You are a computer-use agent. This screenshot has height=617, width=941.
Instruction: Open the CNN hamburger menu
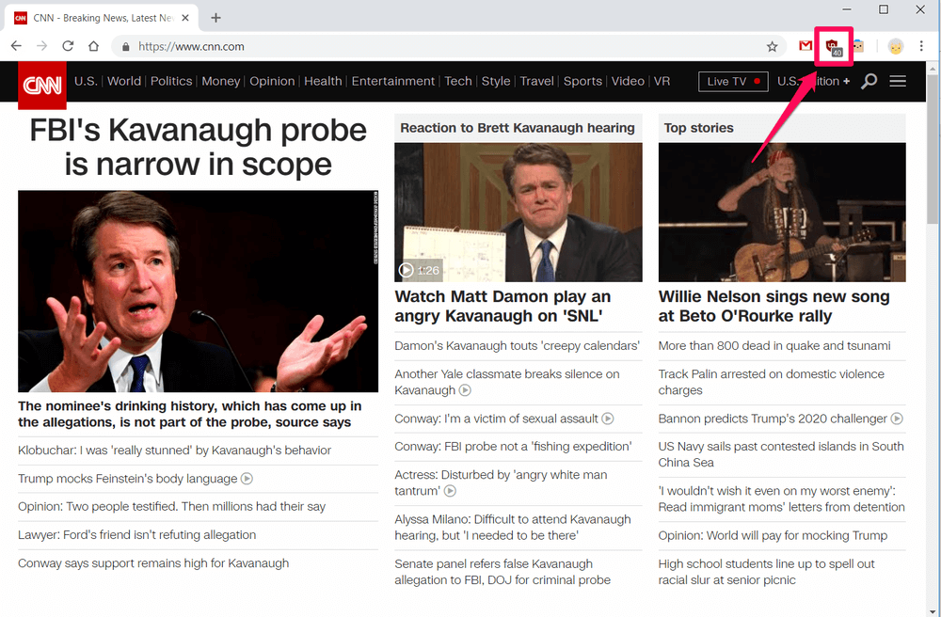click(898, 81)
